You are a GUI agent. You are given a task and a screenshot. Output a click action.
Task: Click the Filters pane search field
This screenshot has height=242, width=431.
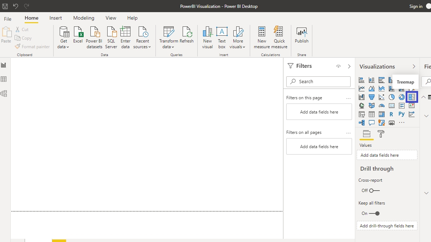click(318, 81)
